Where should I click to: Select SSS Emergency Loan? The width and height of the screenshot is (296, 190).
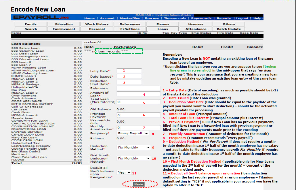[x=29, y=57]
